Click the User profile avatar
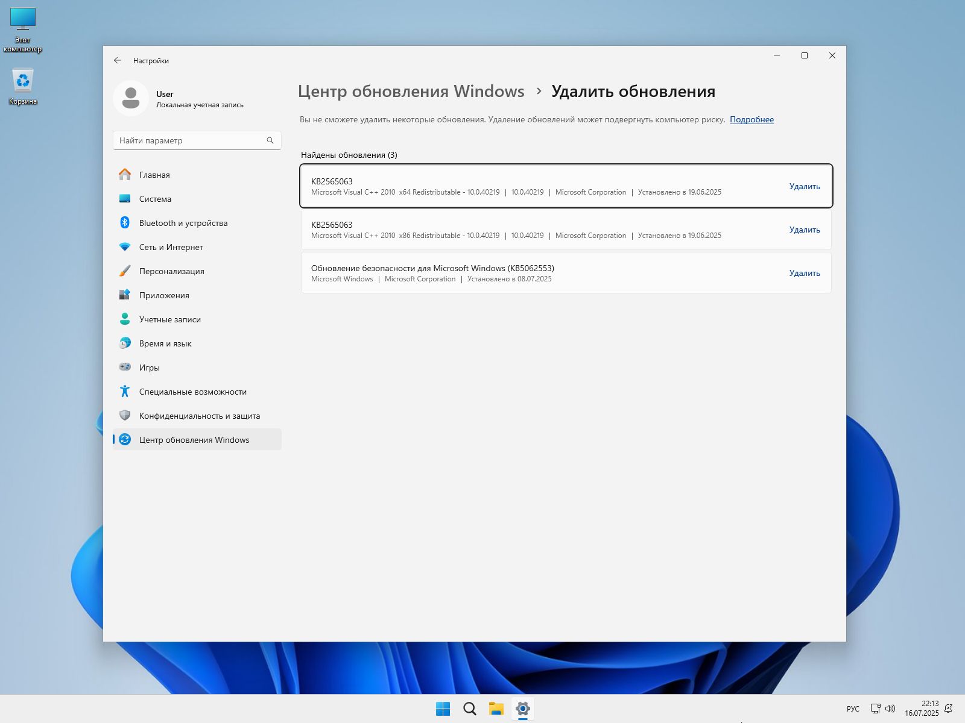 tap(131, 98)
